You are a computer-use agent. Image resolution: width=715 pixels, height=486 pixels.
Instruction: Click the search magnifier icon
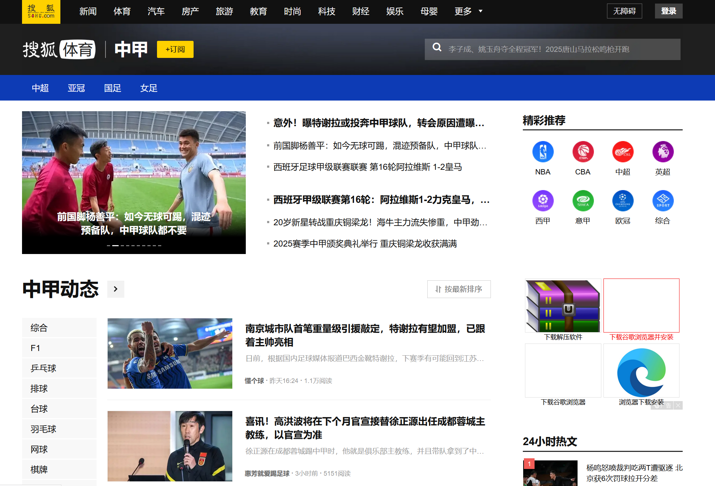(x=437, y=48)
